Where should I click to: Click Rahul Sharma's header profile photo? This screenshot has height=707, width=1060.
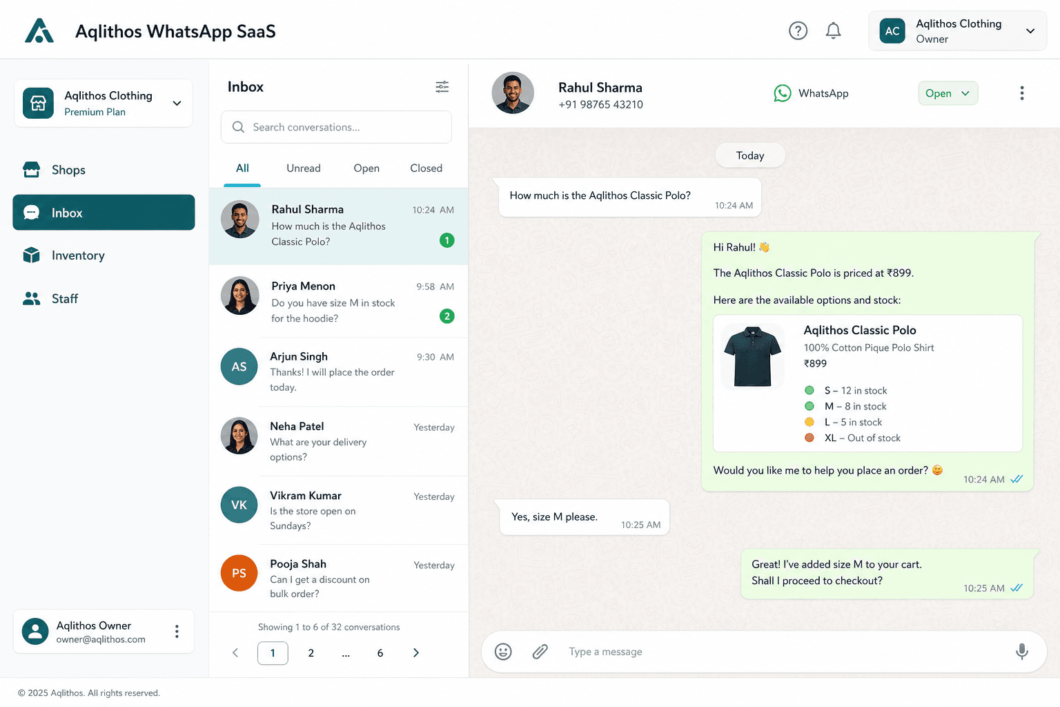[513, 93]
